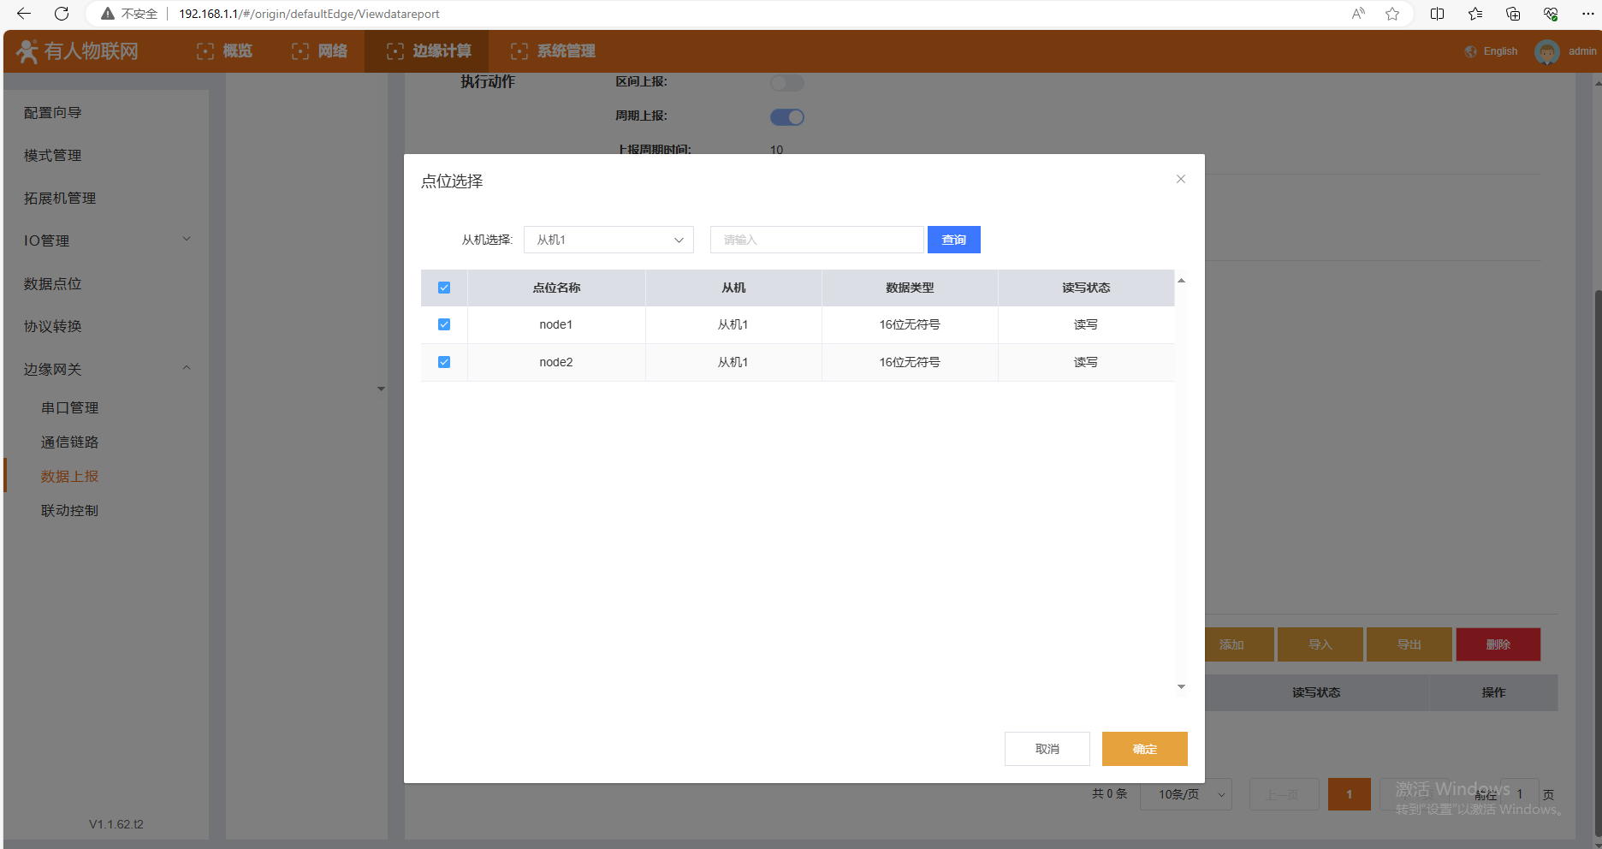Screen dimensions: 1602x849
Task: Uncheck the node2 row checkbox
Action: click(444, 362)
